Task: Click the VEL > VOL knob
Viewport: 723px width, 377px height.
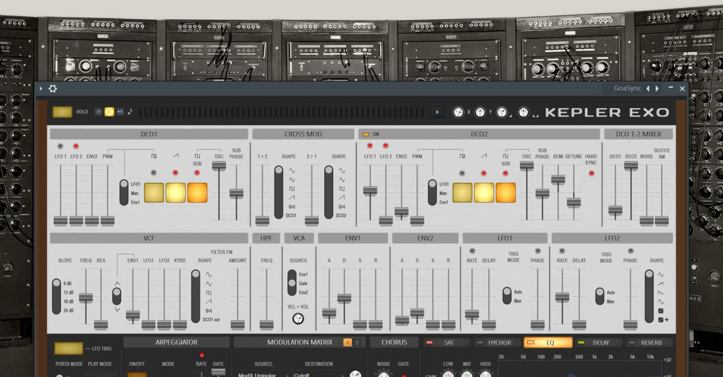Action: pyautogui.click(x=298, y=319)
